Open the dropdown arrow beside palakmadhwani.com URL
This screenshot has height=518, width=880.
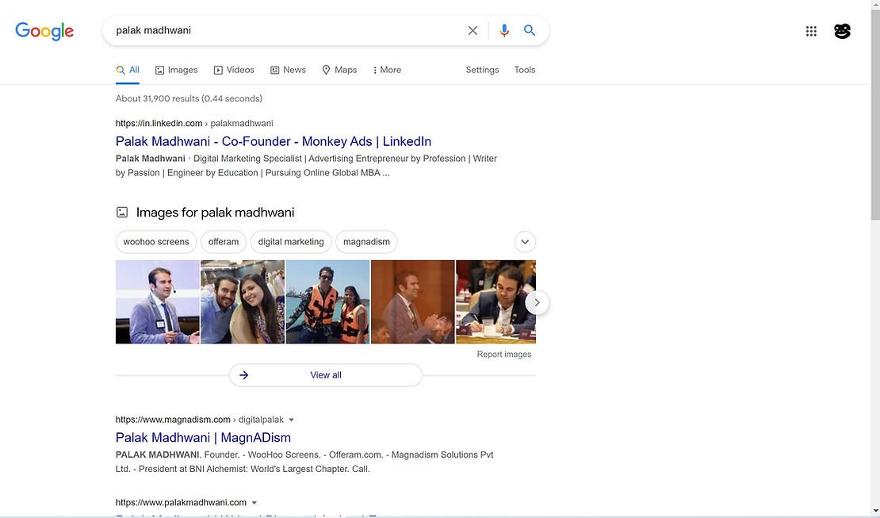pyautogui.click(x=254, y=503)
